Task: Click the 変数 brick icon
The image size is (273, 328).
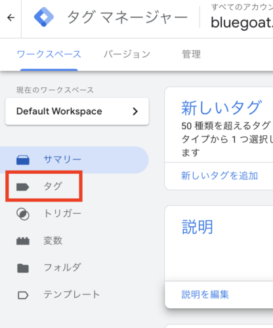Action: (23, 241)
